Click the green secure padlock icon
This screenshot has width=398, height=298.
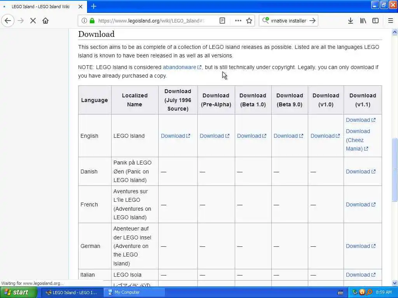[92, 21]
